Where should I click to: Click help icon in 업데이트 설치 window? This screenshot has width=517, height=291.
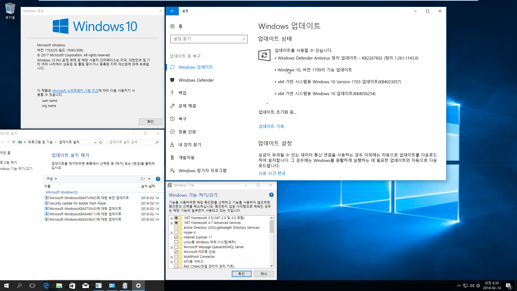point(158,179)
